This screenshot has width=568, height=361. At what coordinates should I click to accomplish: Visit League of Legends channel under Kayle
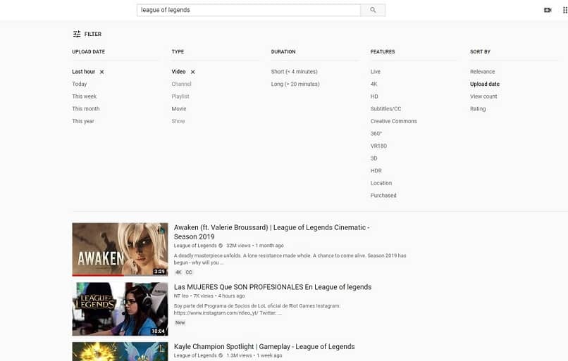pos(195,355)
